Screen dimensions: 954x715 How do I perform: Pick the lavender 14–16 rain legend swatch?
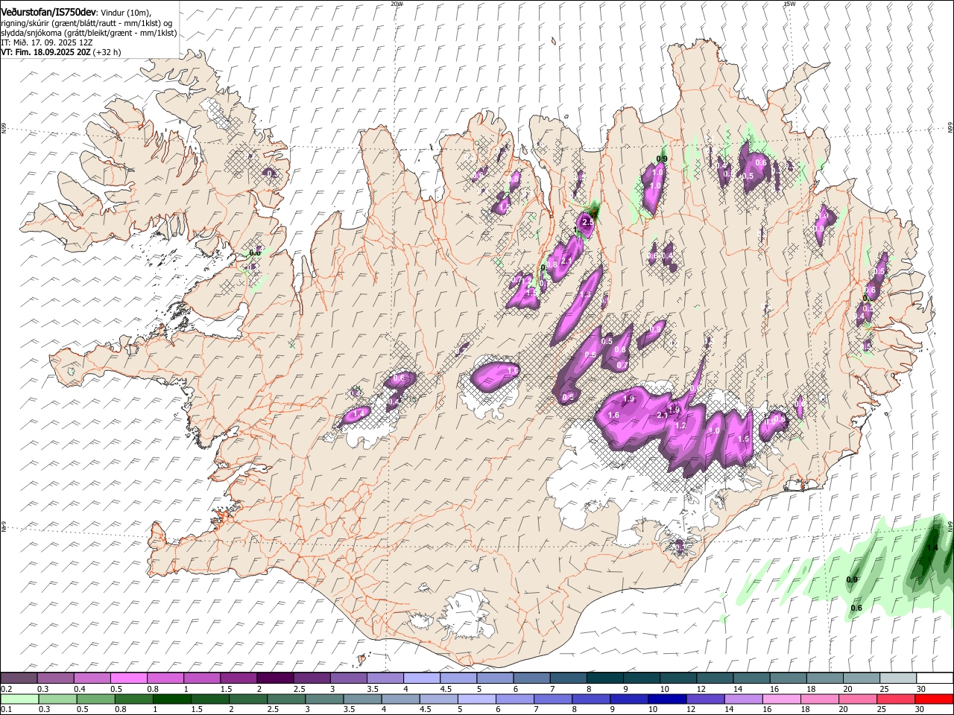pos(744,699)
